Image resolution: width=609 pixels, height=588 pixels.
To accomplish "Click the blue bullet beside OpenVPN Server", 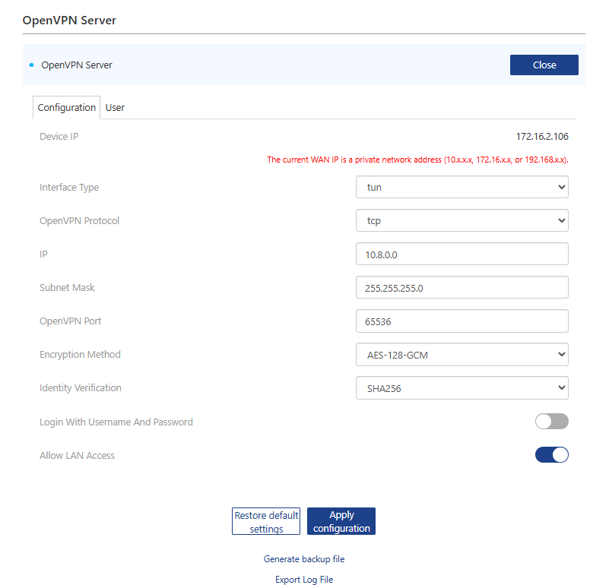I will (x=31, y=65).
